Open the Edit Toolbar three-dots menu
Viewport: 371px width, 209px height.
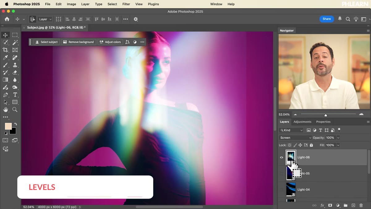pos(5,117)
